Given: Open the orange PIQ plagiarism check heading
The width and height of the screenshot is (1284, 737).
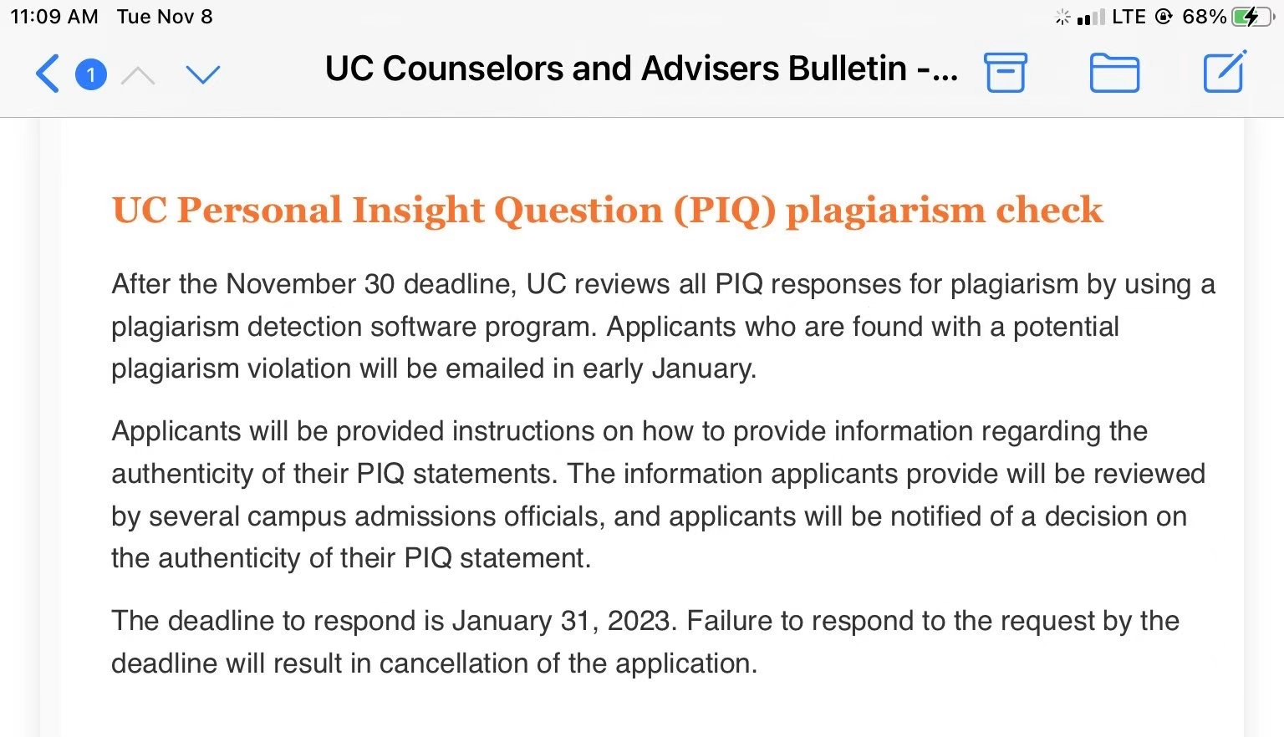Looking at the screenshot, I should coord(606,211).
